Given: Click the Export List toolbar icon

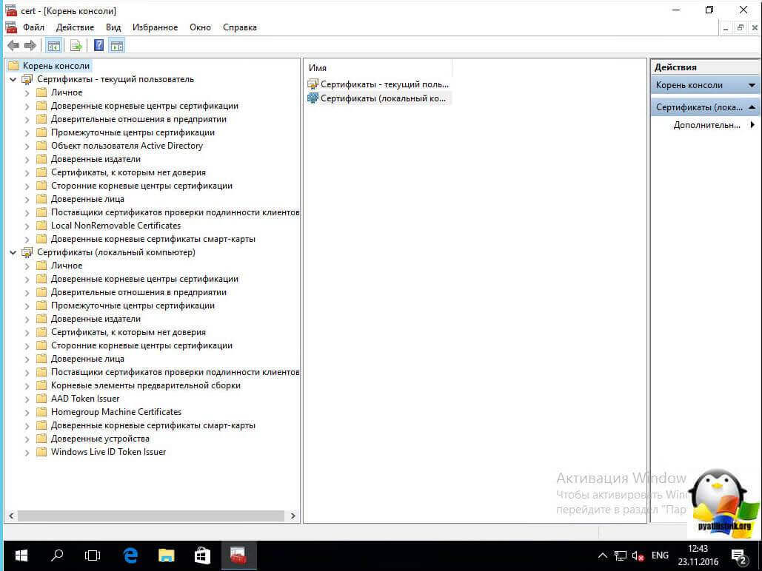Looking at the screenshot, I should [x=76, y=46].
